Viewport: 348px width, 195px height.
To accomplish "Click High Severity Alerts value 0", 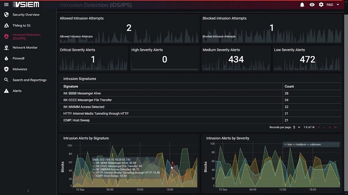I will [165, 59].
